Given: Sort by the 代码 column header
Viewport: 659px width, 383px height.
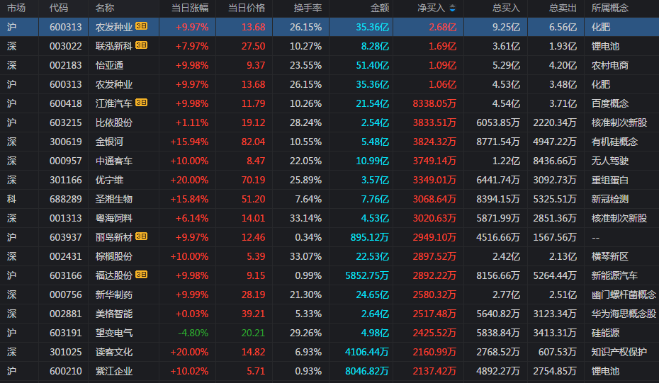Looking at the screenshot, I should (x=58, y=8).
